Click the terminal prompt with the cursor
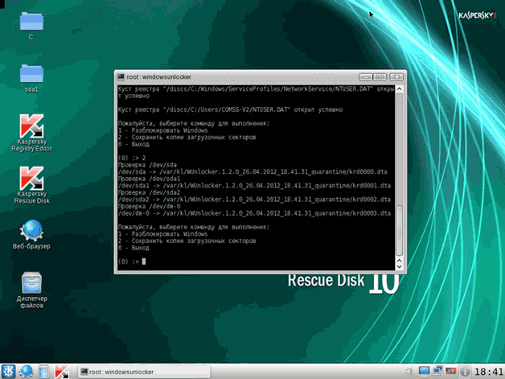The height and width of the screenshot is (379, 505). tap(132, 262)
